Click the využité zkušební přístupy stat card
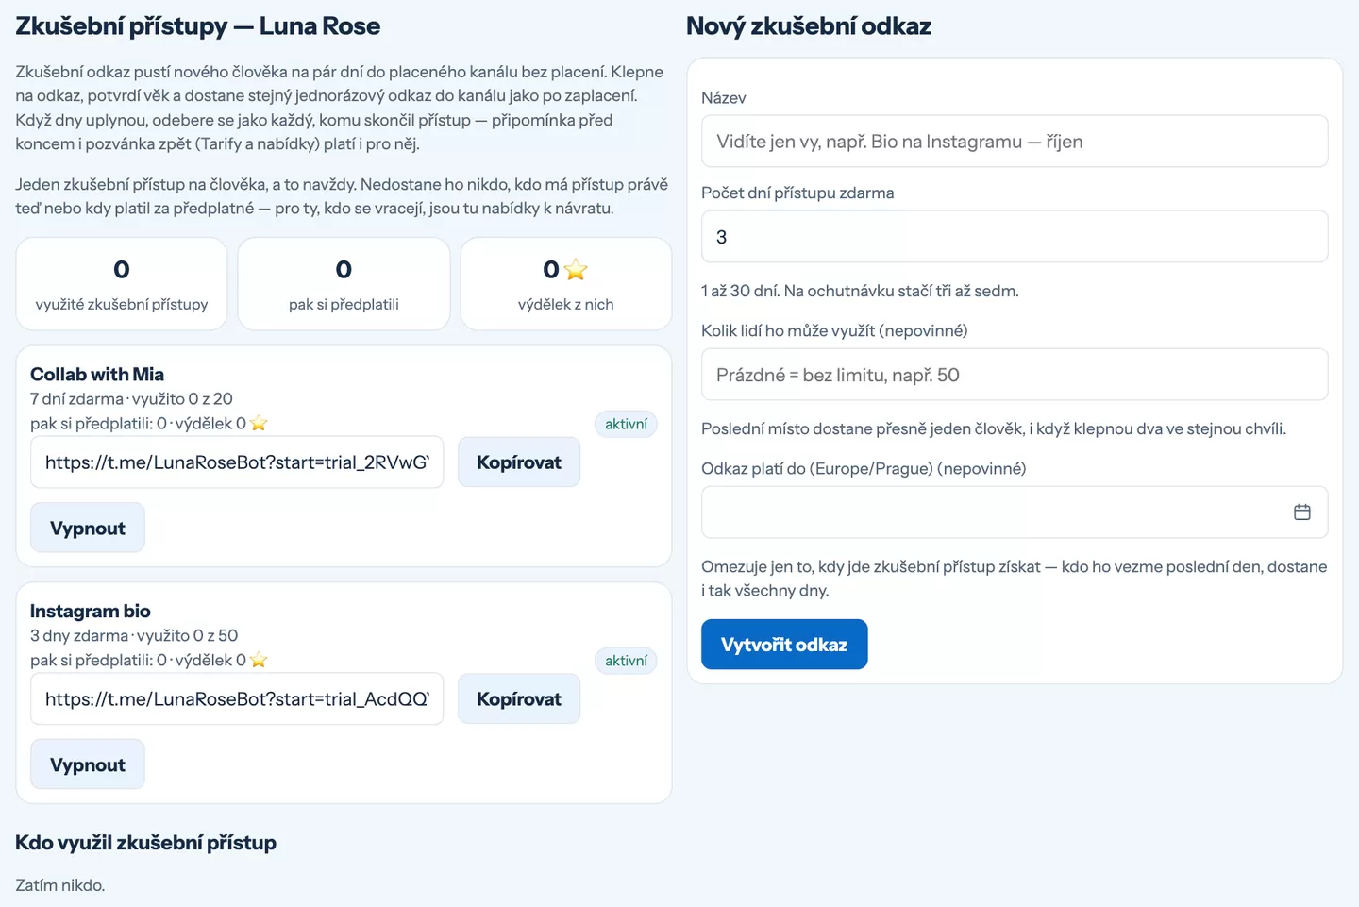Screen dimensions: 1359x907 point(122,284)
